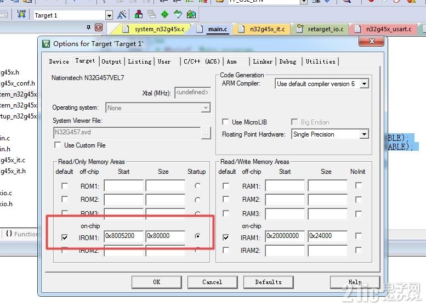Check the ROM1 default checkbox
The height and width of the screenshot is (306, 426).
[x=65, y=186]
